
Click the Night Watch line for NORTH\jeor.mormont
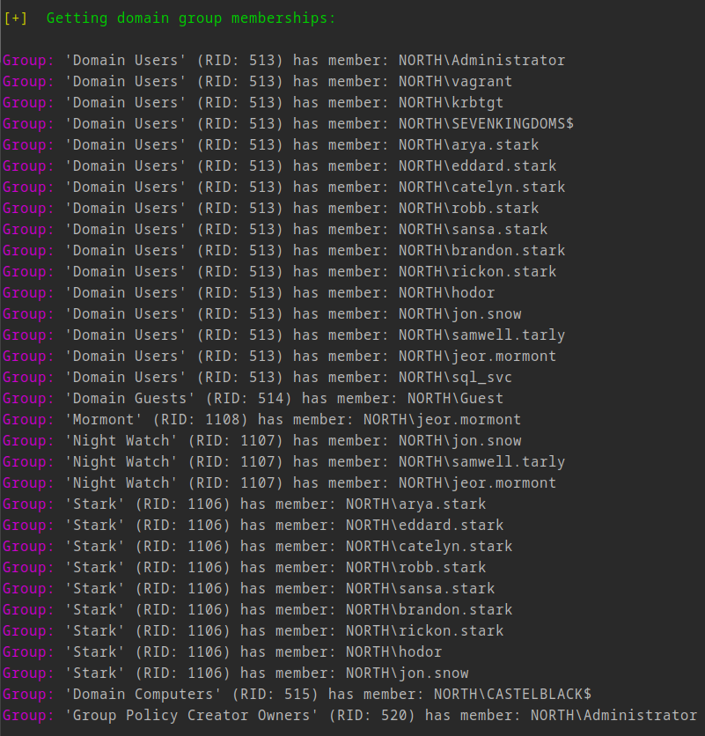[280, 483]
